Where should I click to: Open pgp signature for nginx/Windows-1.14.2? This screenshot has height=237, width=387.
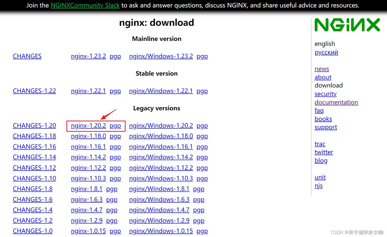tap(202, 157)
